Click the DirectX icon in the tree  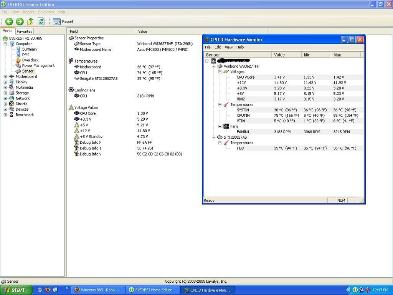coord(12,104)
